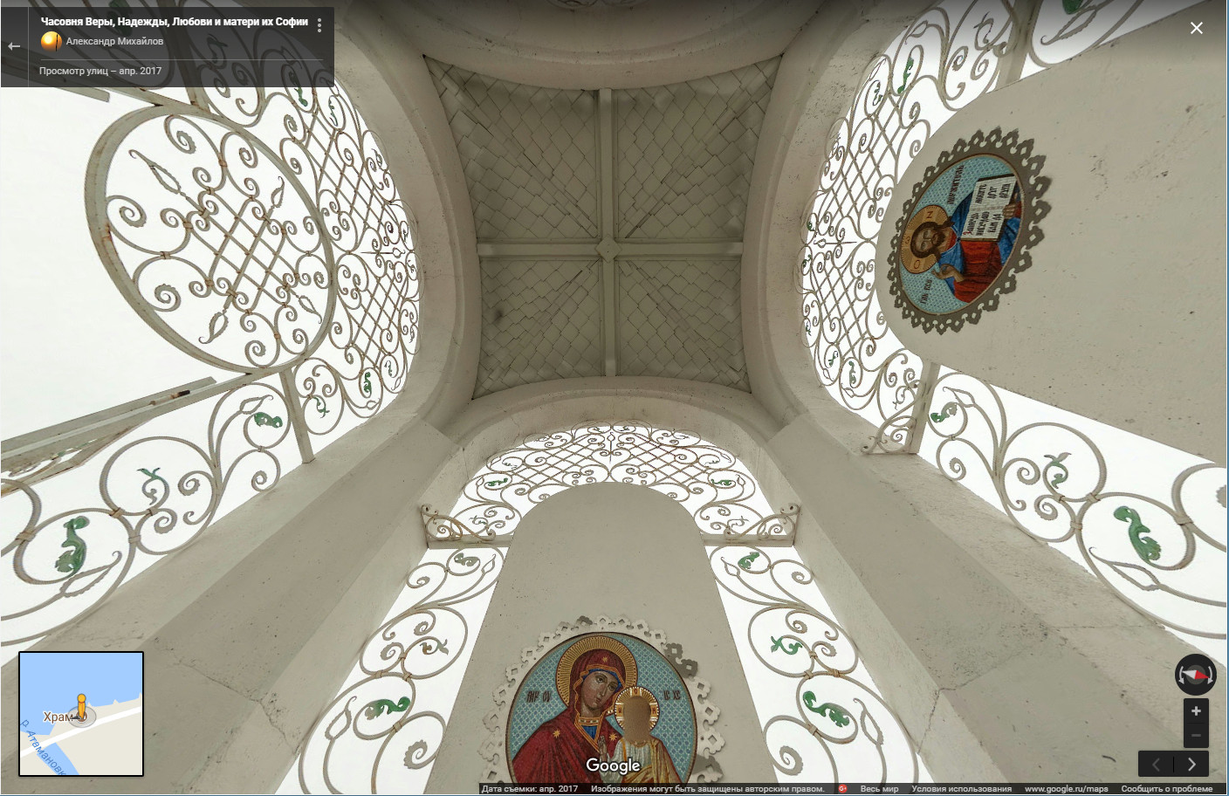Click the place title Часовня Веры, Надежды, Любови
This screenshot has height=796, width=1229.
click(x=174, y=22)
